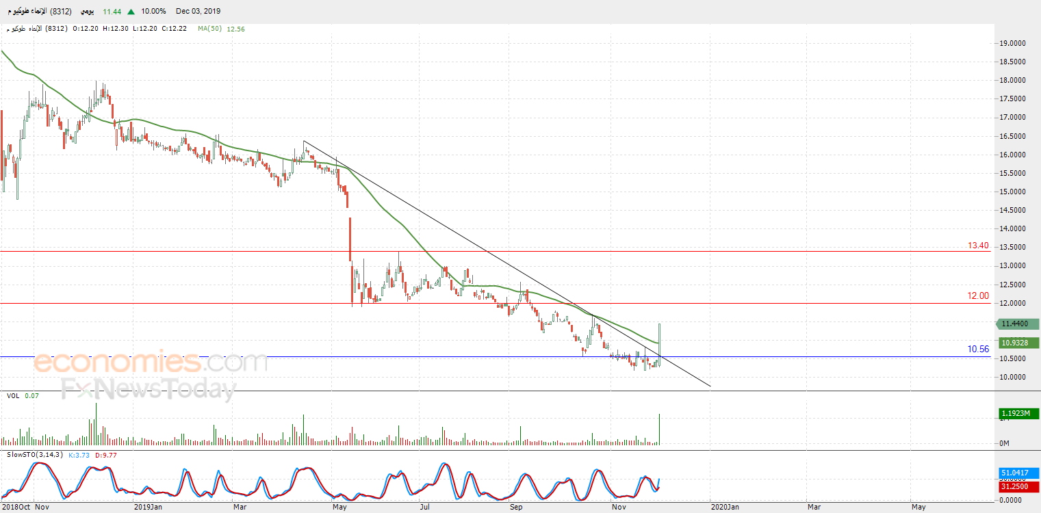Click the 1.1923M volume tag
This screenshot has width=1041, height=513.
pyautogui.click(x=1018, y=413)
